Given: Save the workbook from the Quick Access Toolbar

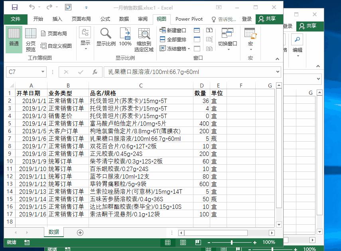Looking at the screenshot, I should [x=14, y=7].
